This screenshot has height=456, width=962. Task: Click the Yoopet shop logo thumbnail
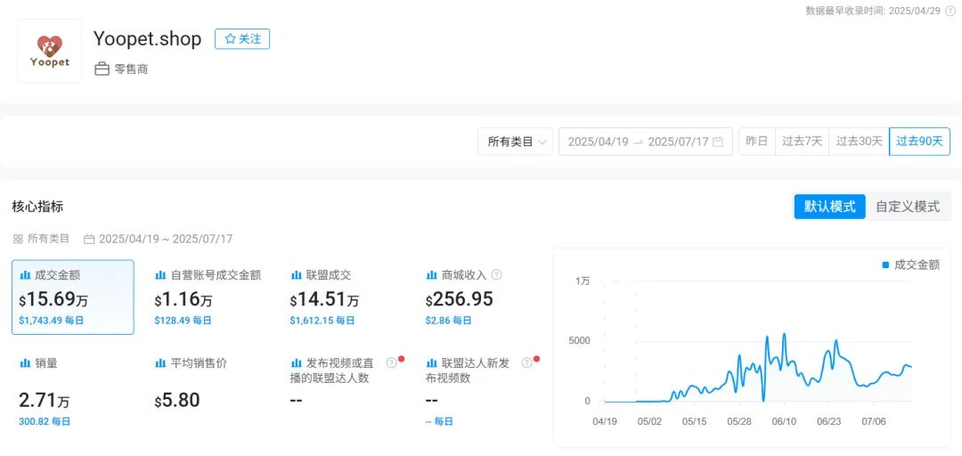click(50, 51)
